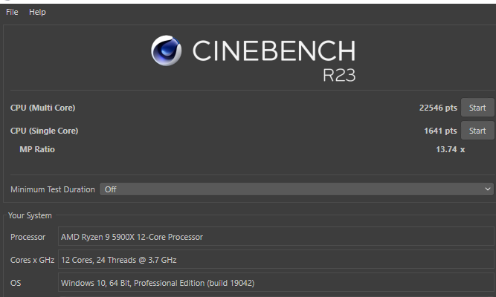The image size is (496, 297).
Task: Click the Processor field with AMD Ryzen 9 5900X
Action: (276, 237)
